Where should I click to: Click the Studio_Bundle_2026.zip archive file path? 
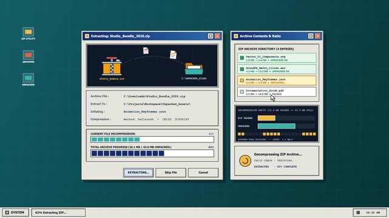coord(154,96)
